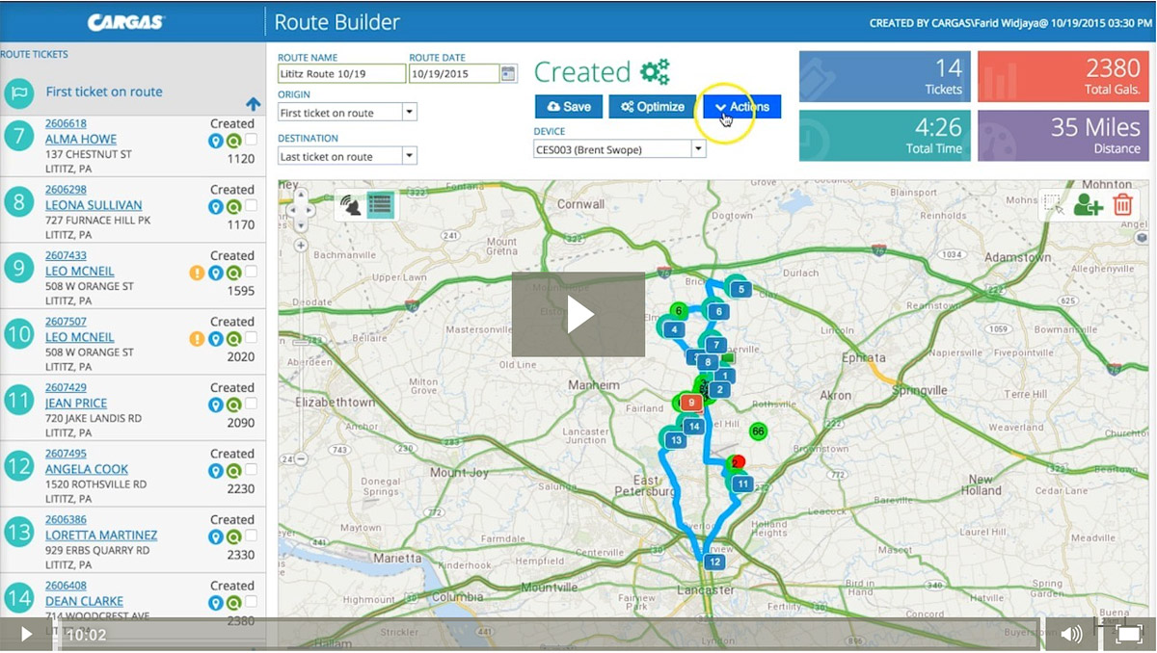
Task: Pan the map up with arrow control
Action: tap(301, 193)
